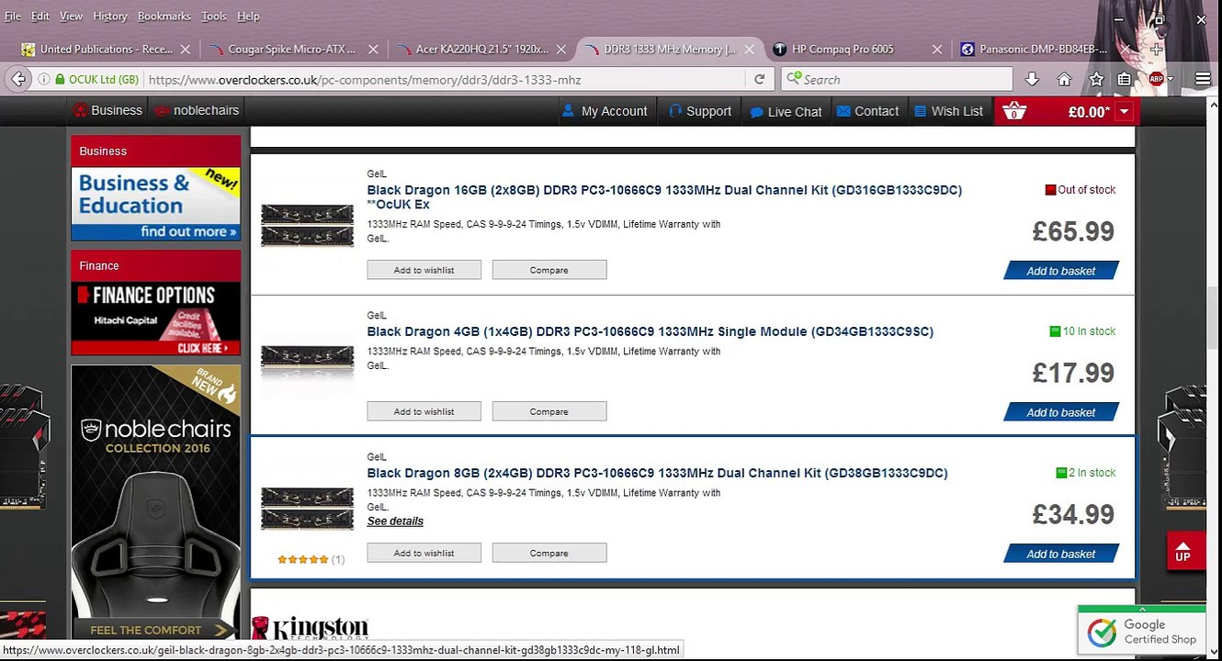Add the 4GB single module to basket
Screen dimensions: 1222x661
tap(1061, 412)
